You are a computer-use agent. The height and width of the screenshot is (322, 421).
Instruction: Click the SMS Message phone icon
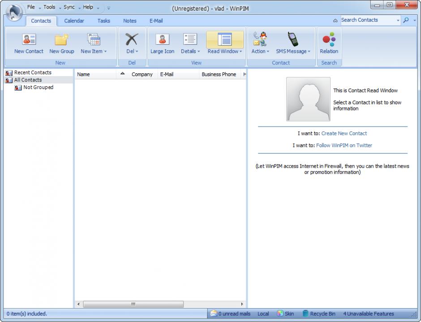[292, 39]
